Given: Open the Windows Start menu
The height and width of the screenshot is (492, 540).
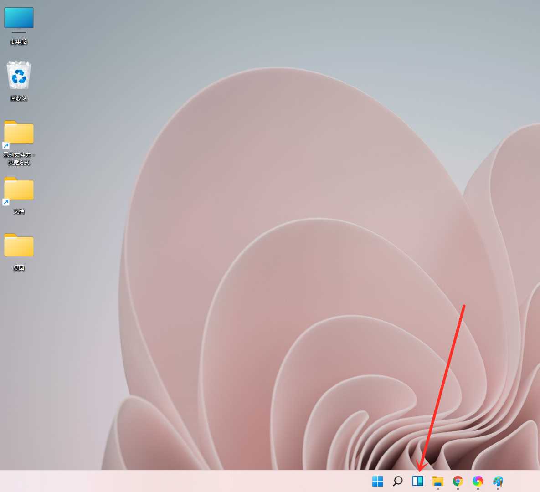Looking at the screenshot, I should coord(377,481).
